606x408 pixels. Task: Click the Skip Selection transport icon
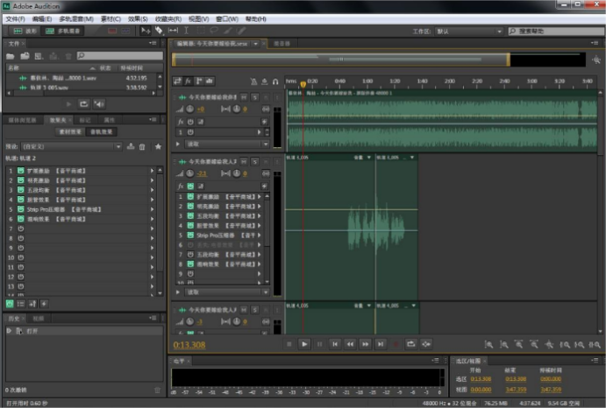(x=426, y=344)
